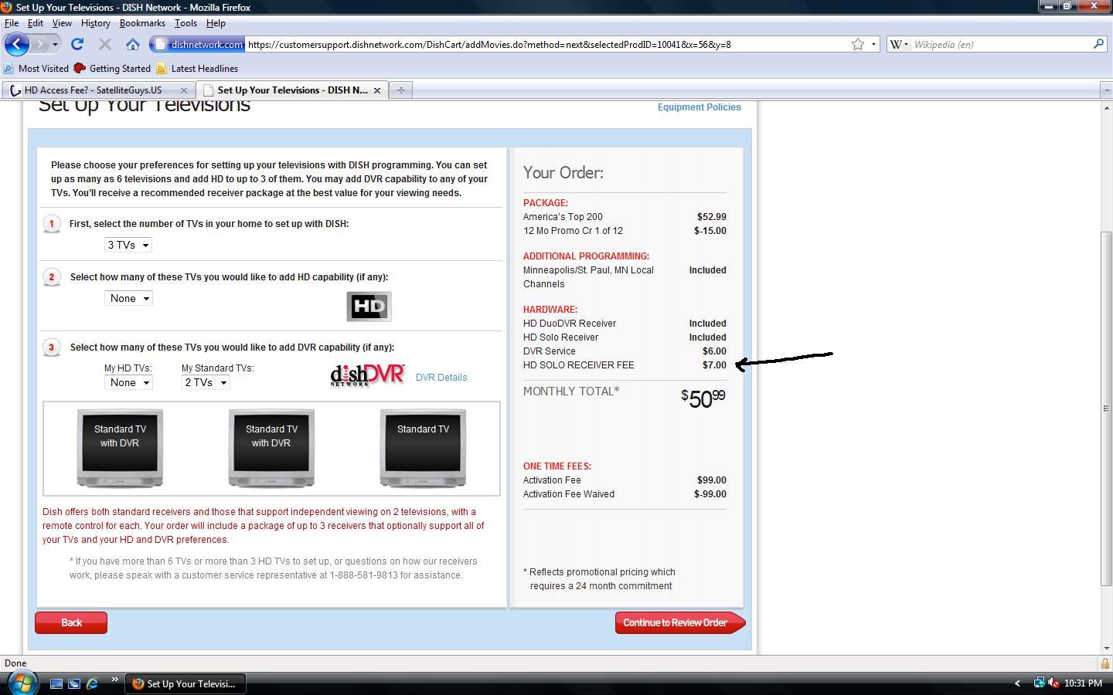Open a new tab with plus button
Image resolution: width=1113 pixels, height=695 pixels.
pos(400,90)
